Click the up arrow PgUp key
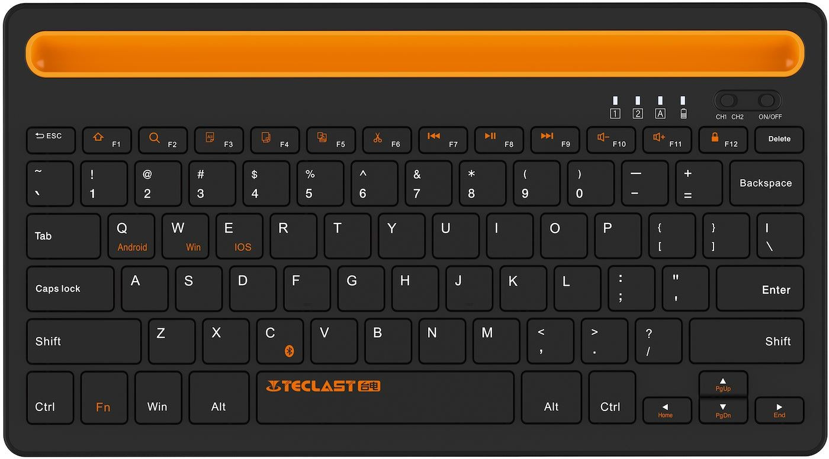The height and width of the screenshot is (459, 829). click(723, 383)
